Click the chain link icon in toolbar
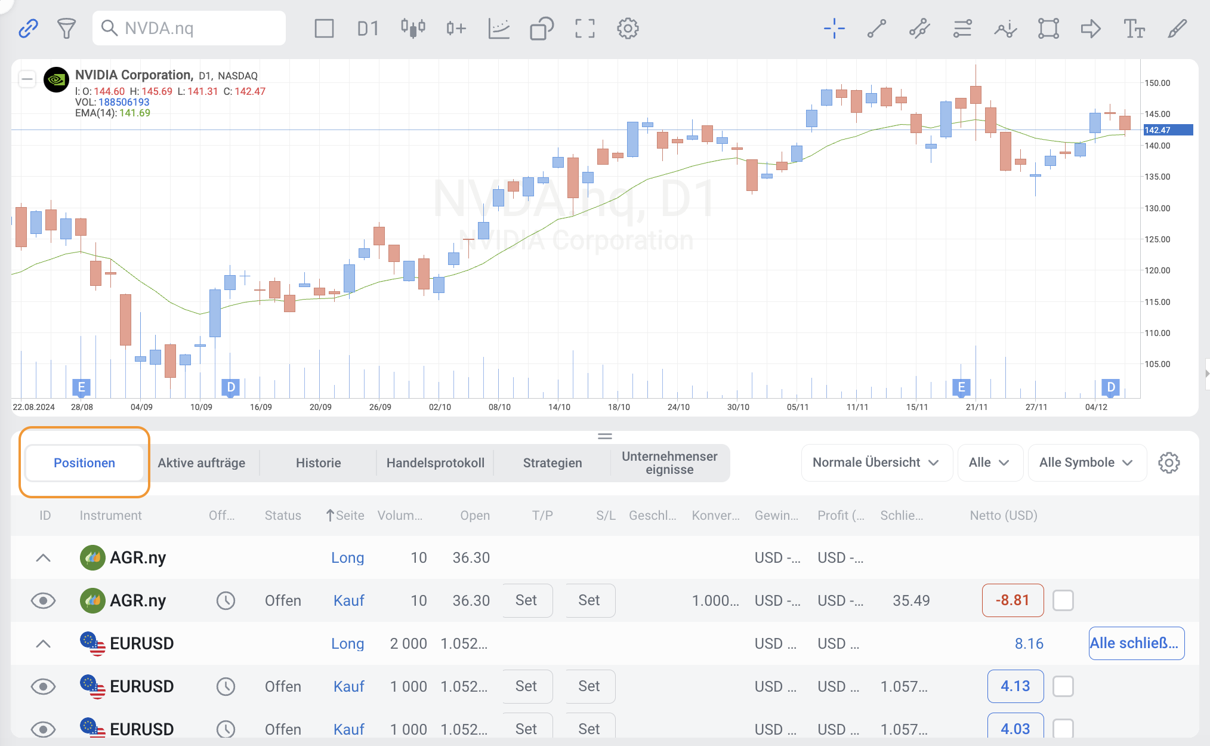 point(28,28)
